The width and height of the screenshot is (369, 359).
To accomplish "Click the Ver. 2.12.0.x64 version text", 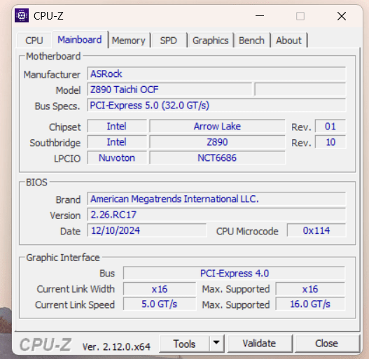I will point(116,346).
